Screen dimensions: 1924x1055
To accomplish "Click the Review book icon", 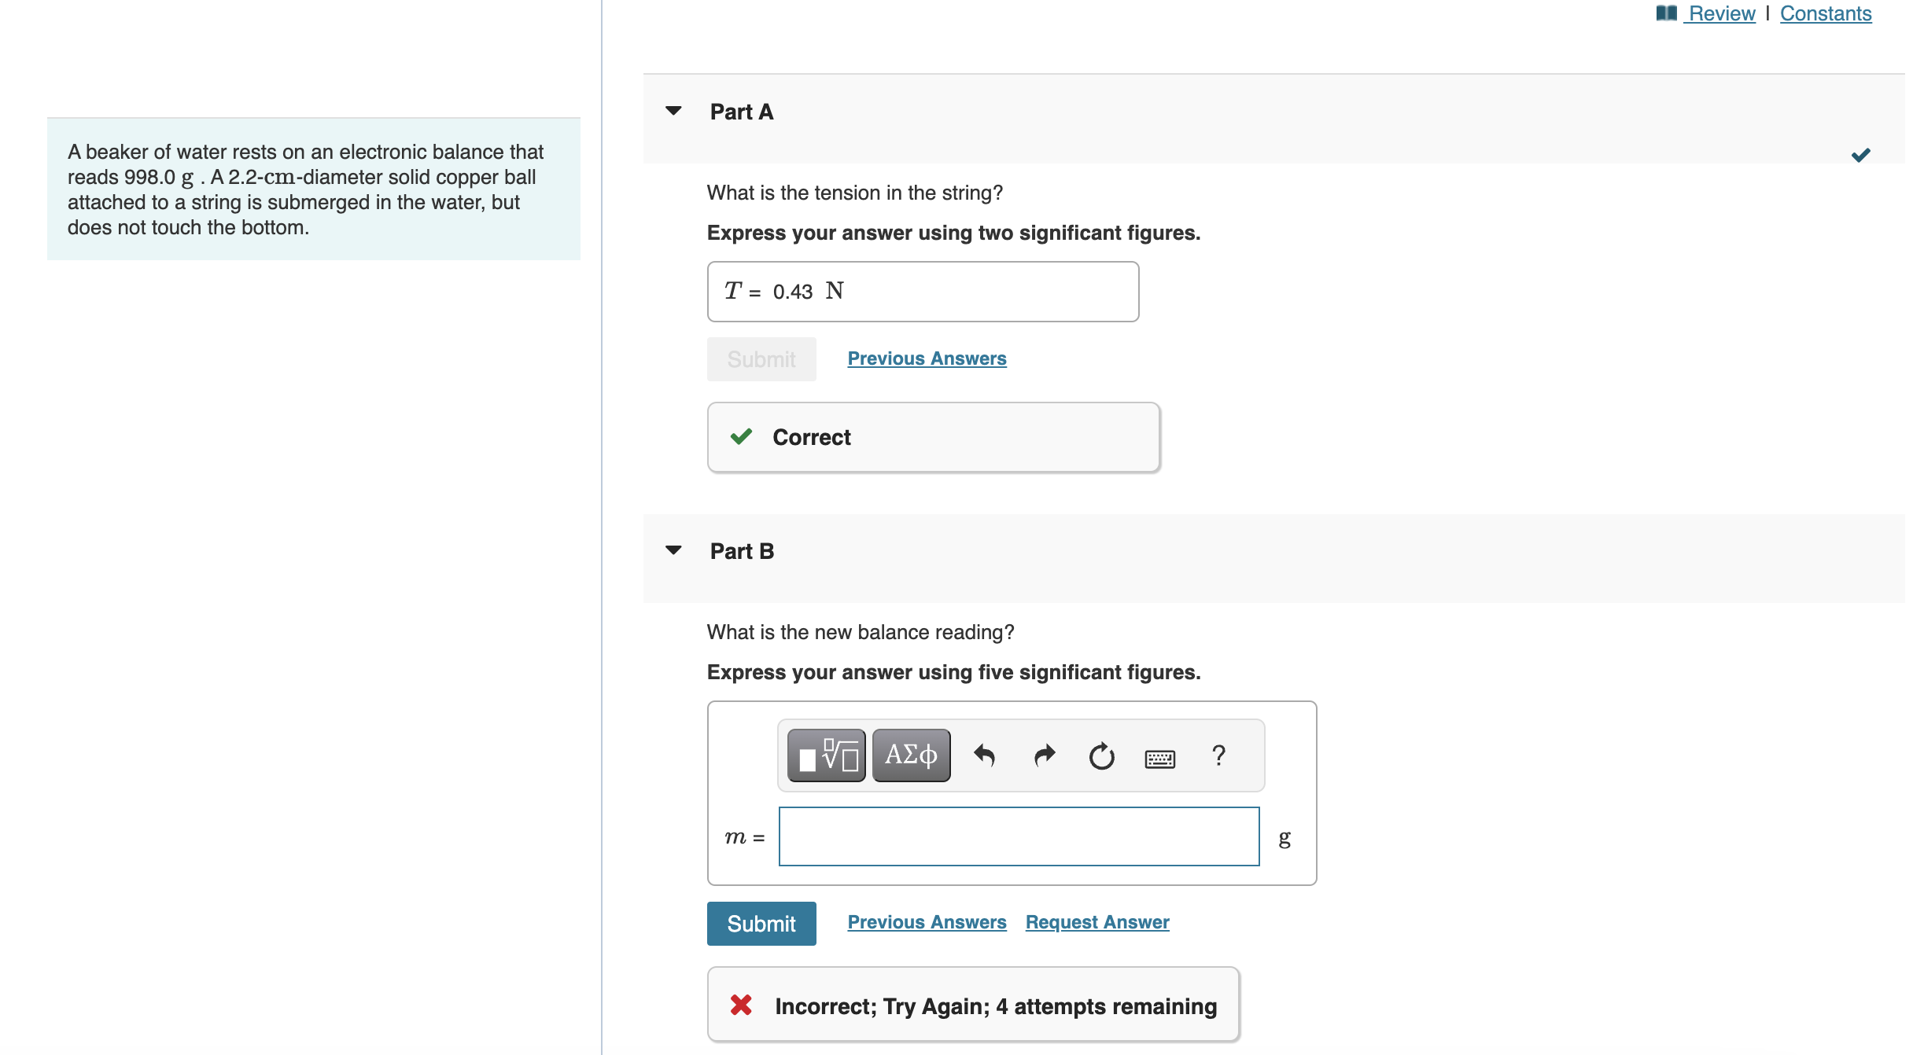I will tap(1666, 13).
